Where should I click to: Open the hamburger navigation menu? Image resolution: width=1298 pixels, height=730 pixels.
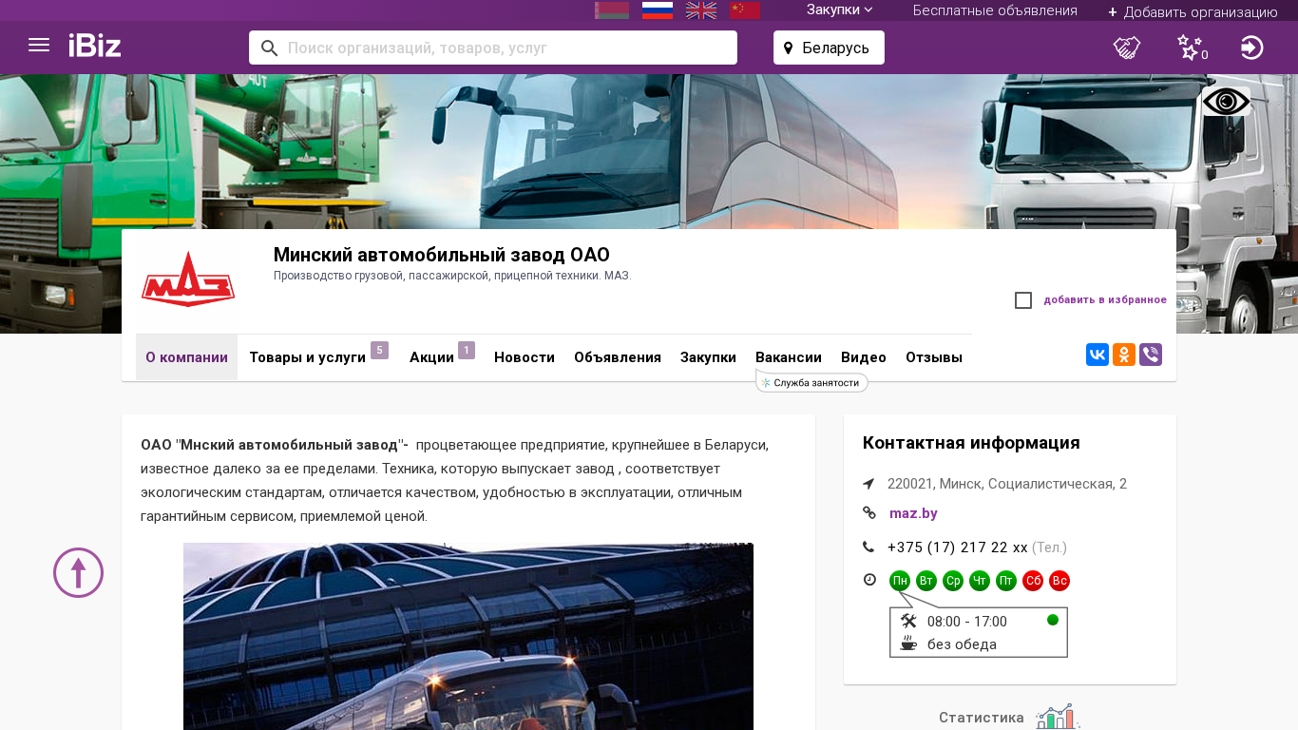pos(39,46)
